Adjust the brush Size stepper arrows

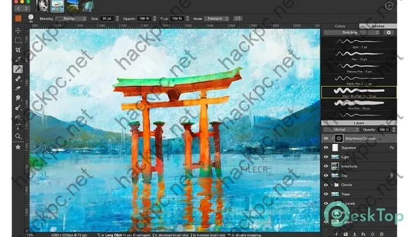(117, 18)
